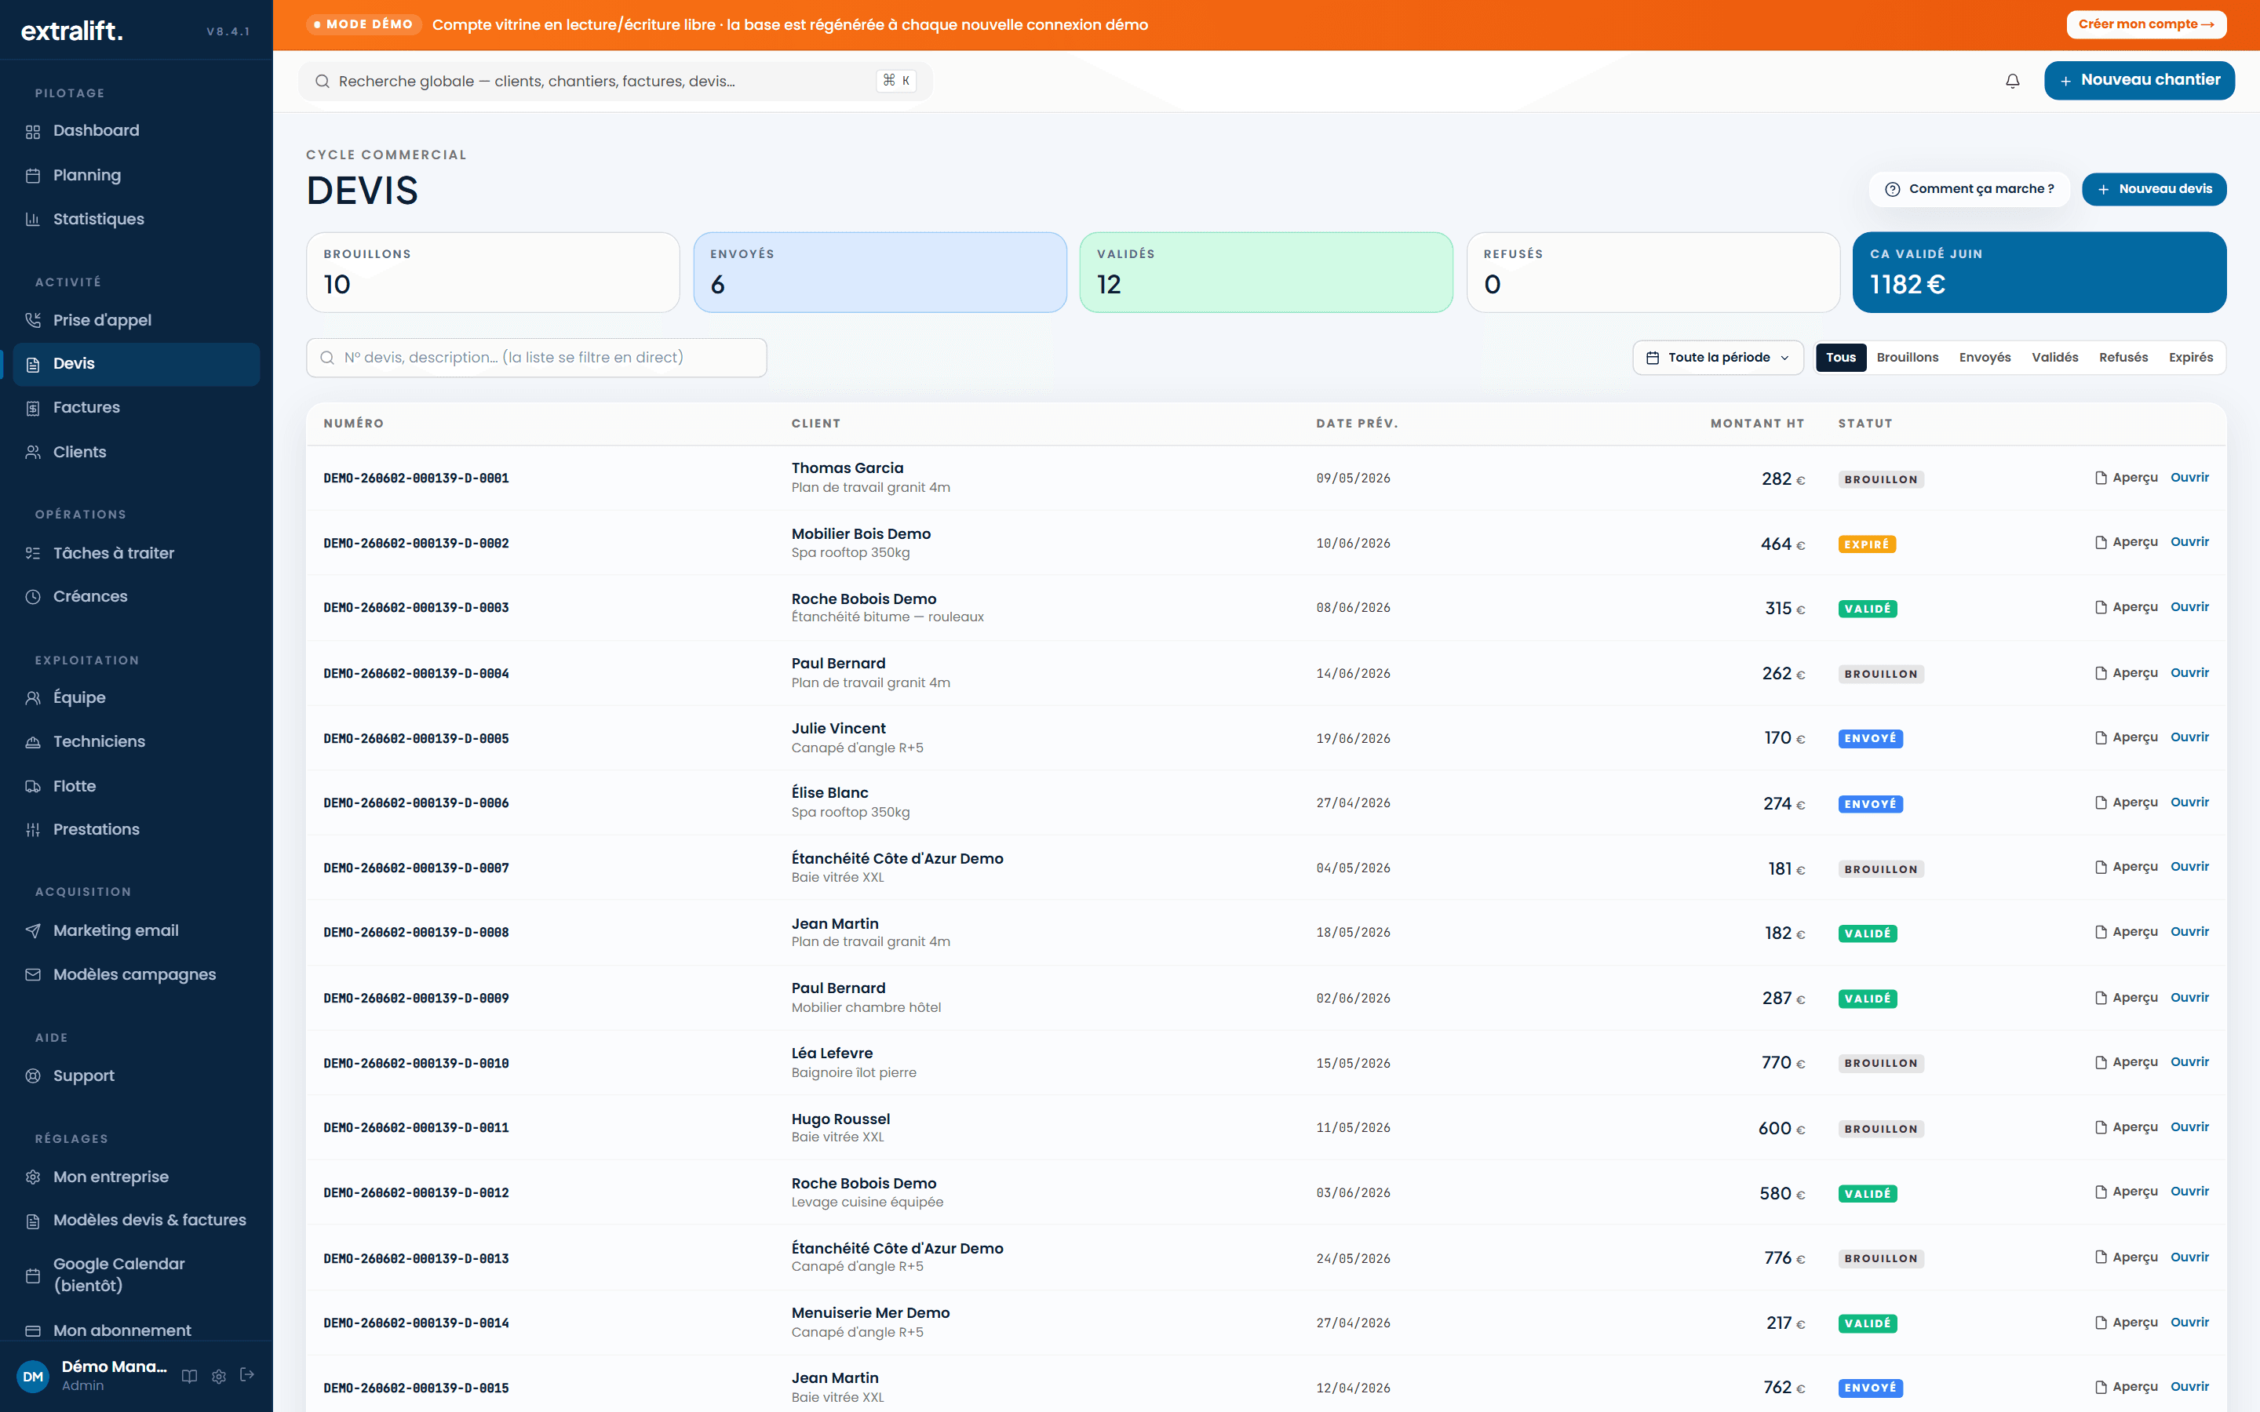Select the Tous filter tab
Screen dimensions: 2260x1412
coord(1841,358)
